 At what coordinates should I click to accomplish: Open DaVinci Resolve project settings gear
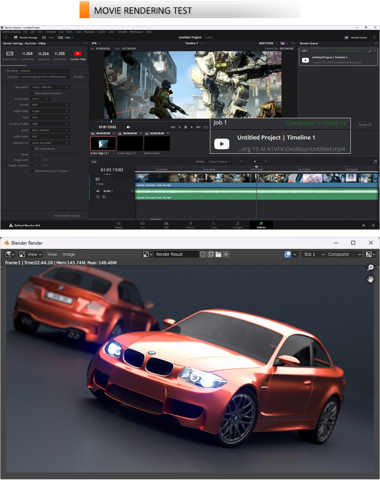click(373, 225)
